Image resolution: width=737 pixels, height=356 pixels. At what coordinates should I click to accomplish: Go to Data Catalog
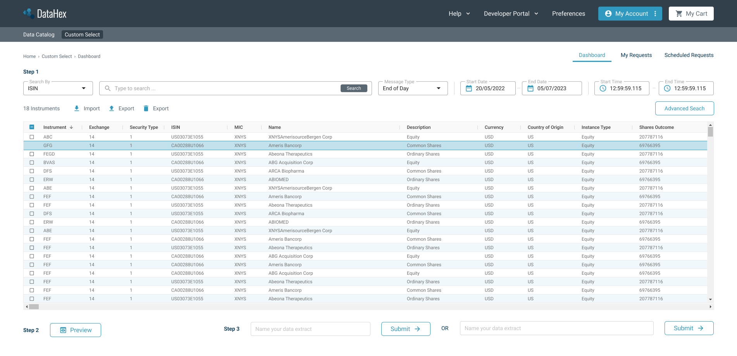tap(39, 34)
